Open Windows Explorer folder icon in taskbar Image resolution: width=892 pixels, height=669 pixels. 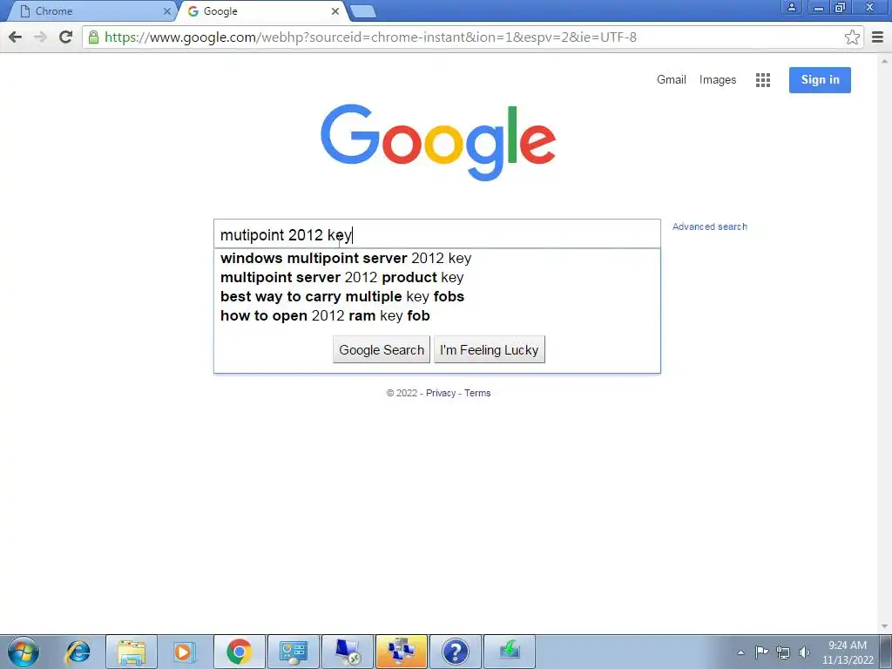point(132,652)
